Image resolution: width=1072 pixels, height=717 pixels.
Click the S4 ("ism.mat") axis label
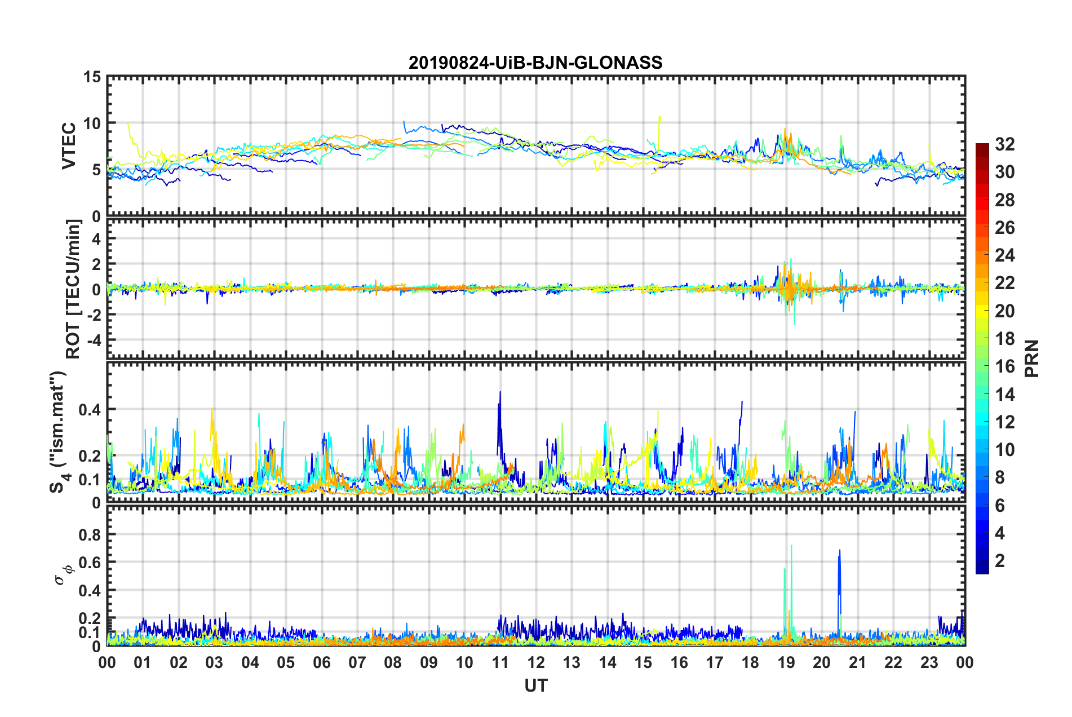pos(59,432)
